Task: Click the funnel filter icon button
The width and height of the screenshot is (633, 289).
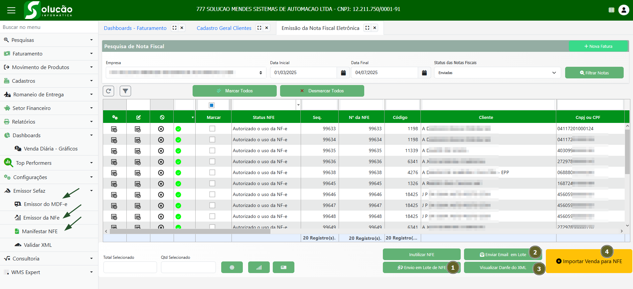Action: point(125,91)
